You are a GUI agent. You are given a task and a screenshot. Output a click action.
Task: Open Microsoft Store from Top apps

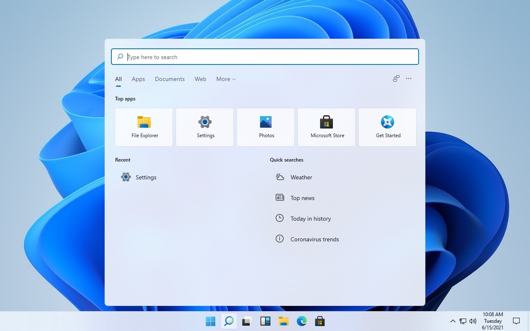click(x=327, y=127)
